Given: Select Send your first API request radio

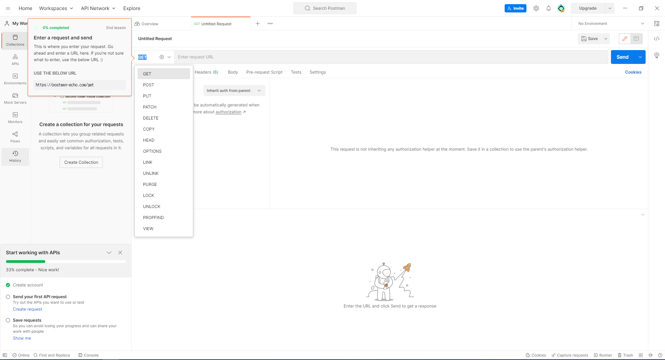Looking at the screenshot, I should (x=8, y=297).
